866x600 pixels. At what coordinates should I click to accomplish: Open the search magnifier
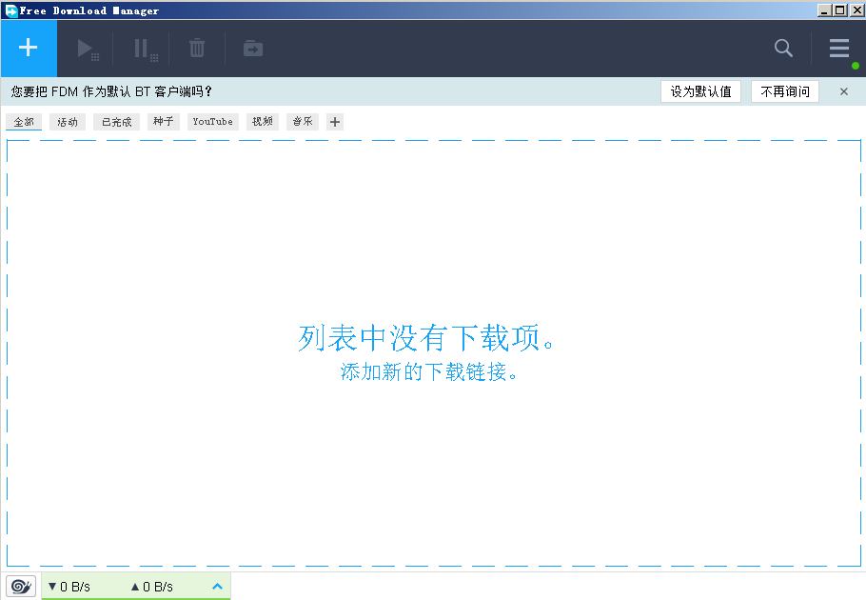[x=782, y=48]
